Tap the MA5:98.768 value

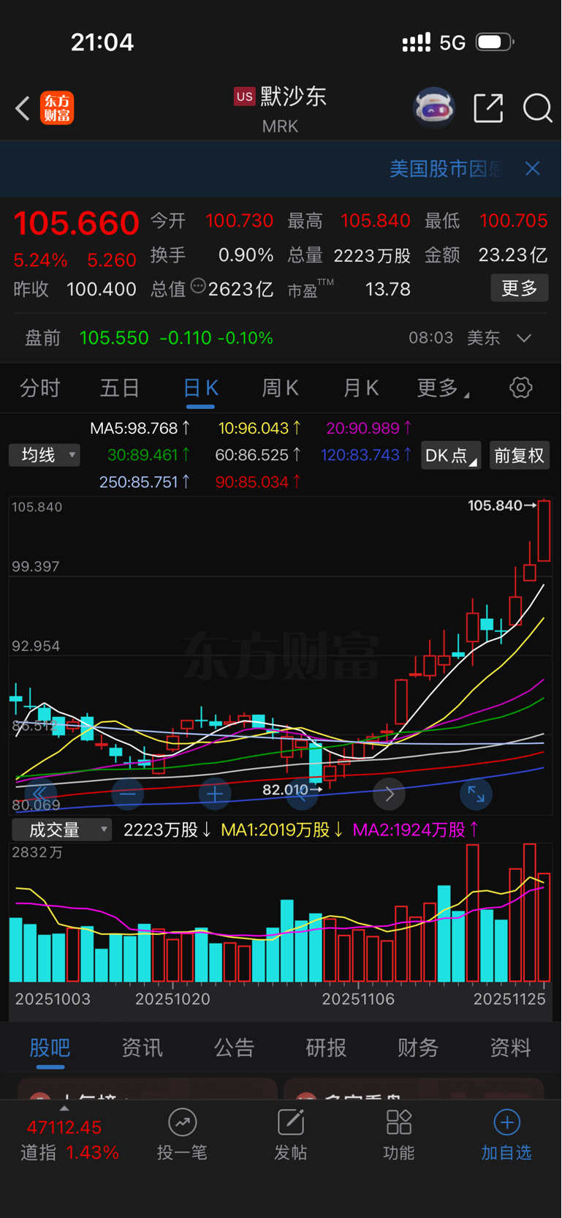[140, 428]
